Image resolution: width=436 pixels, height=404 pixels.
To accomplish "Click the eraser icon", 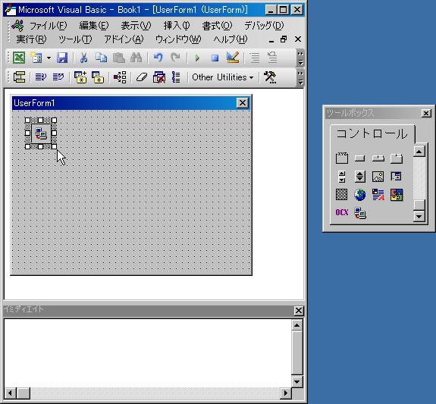I will click(x=142, y=77).
